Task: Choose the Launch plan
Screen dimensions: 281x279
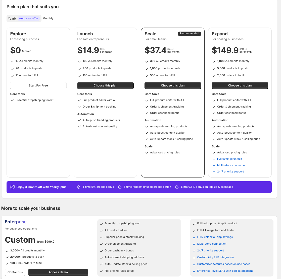Action: point(105,85)
